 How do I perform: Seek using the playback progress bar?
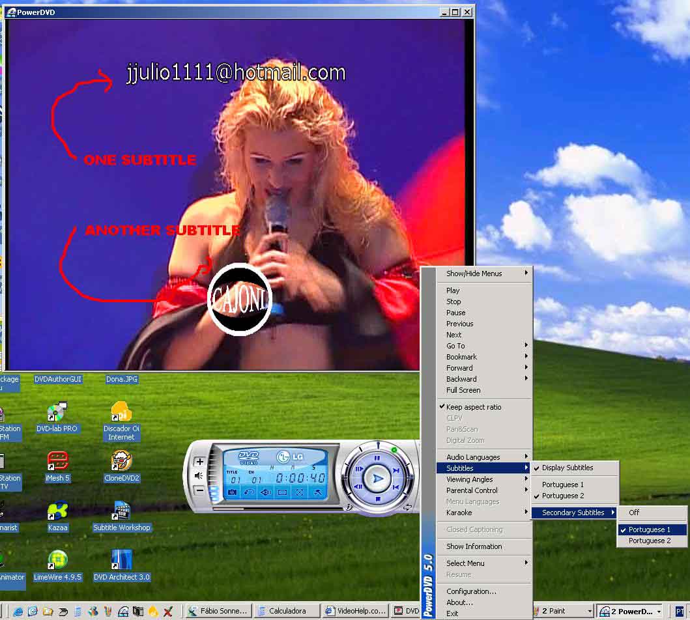point(278,509)
